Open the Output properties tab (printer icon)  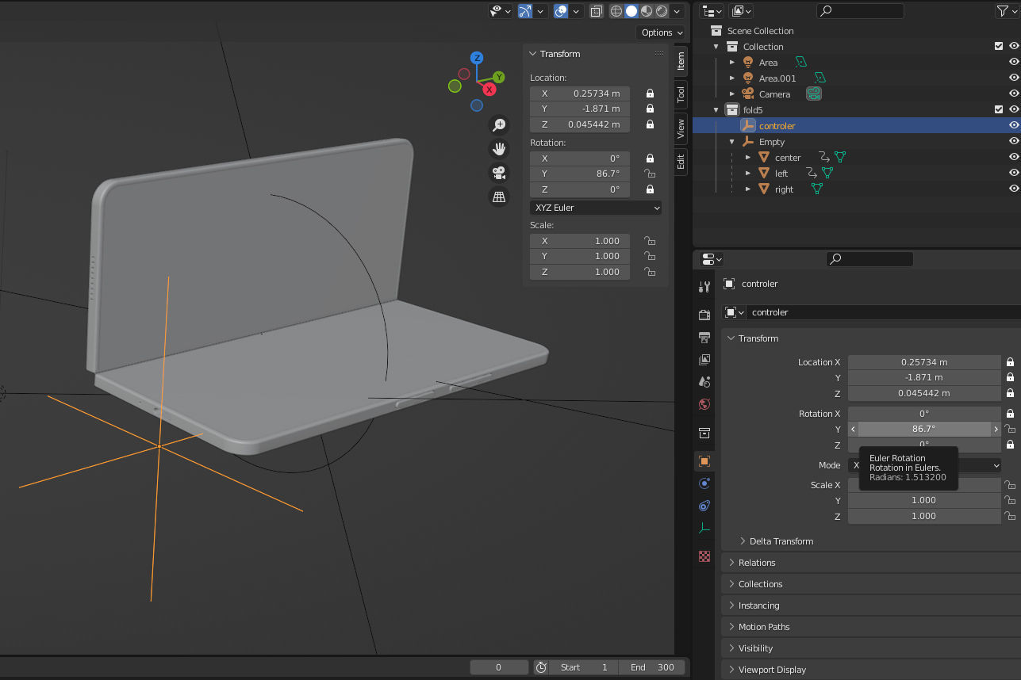pos(704,338)
